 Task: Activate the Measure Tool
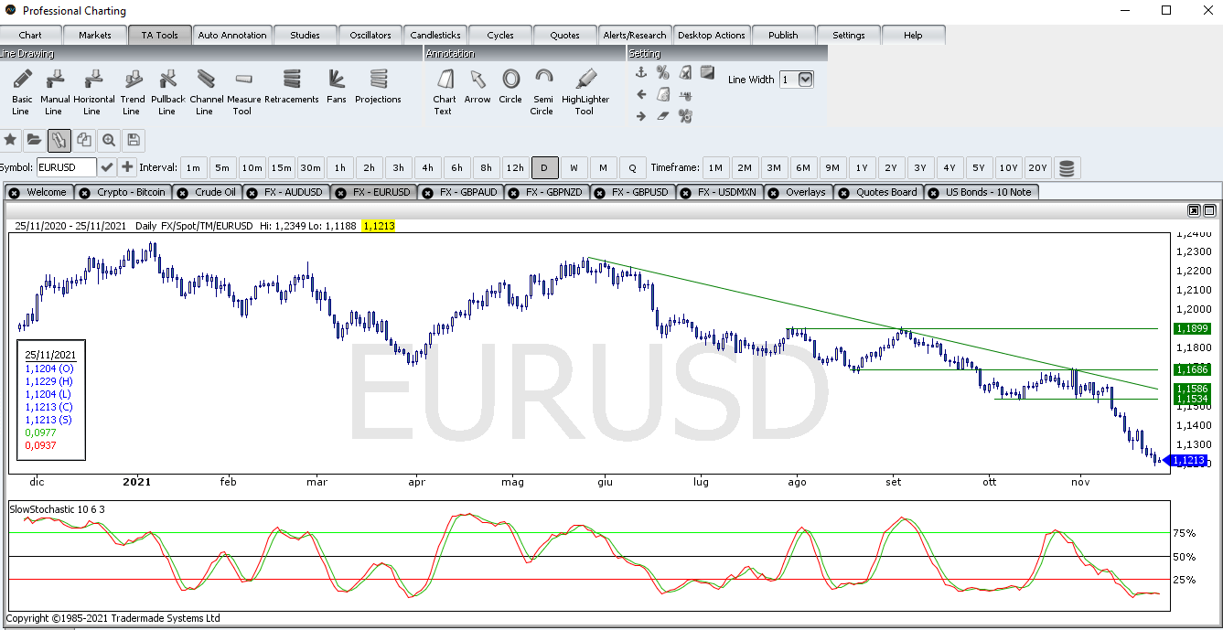tap(243, 91)
